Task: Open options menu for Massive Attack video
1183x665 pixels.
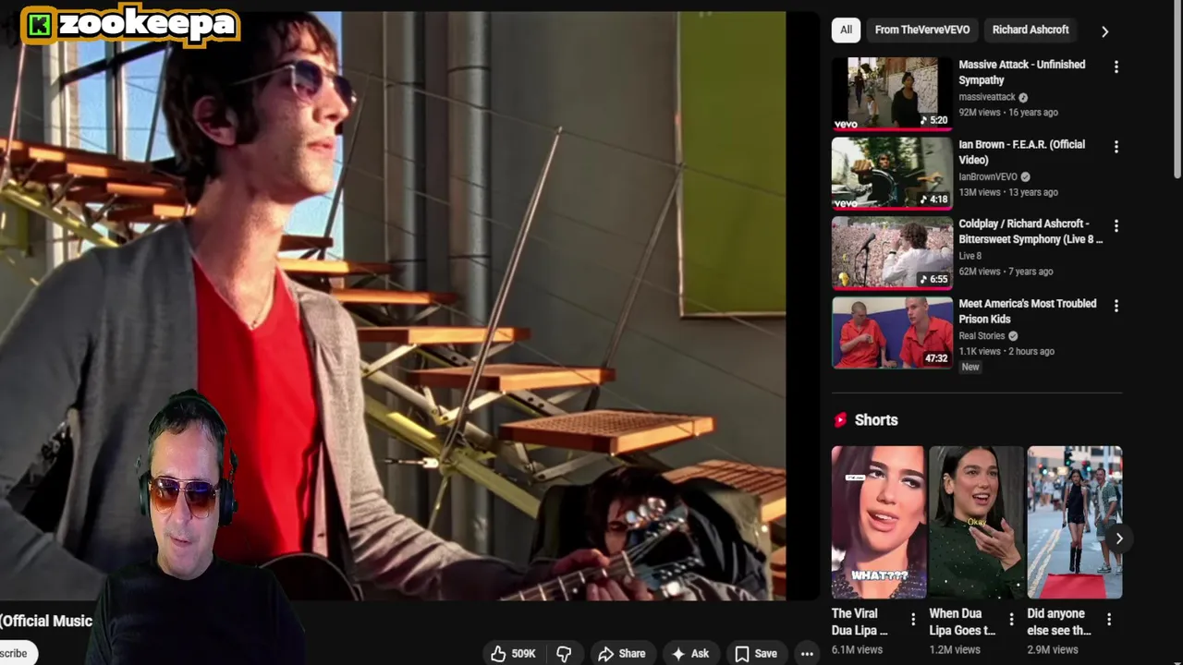Action: [1116, 67]
